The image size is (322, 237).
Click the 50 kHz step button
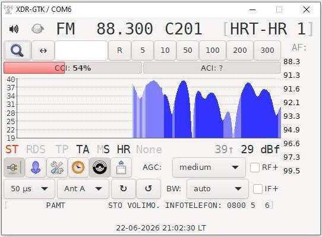(188, 50)
